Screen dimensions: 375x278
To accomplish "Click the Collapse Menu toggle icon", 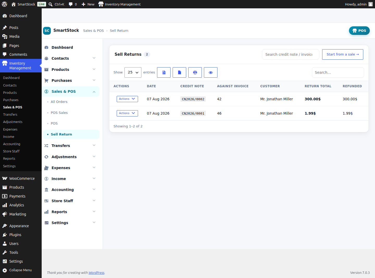I will tap(5, 270).
